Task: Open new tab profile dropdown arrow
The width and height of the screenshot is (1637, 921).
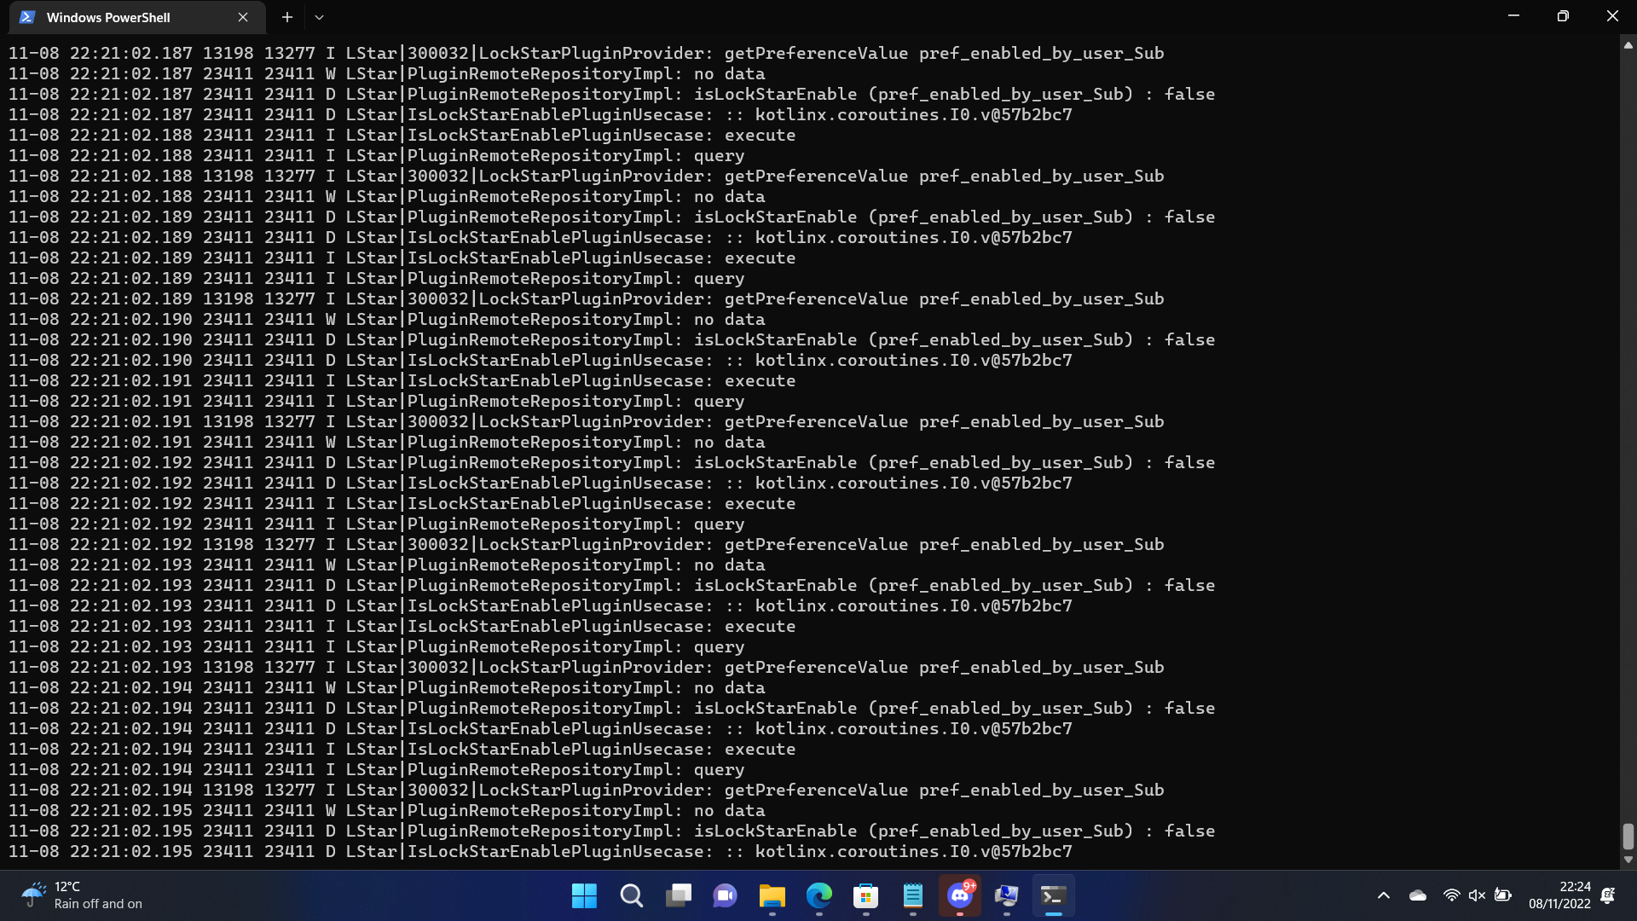Action: pos(319,17)
